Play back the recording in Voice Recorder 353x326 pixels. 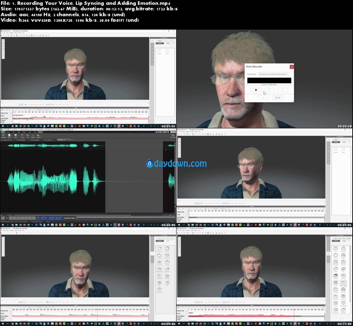283,90
